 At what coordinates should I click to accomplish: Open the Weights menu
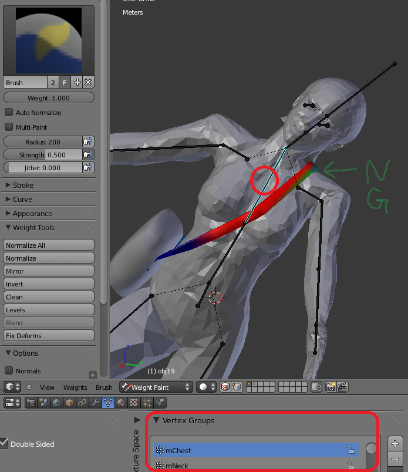coord(75,387)
